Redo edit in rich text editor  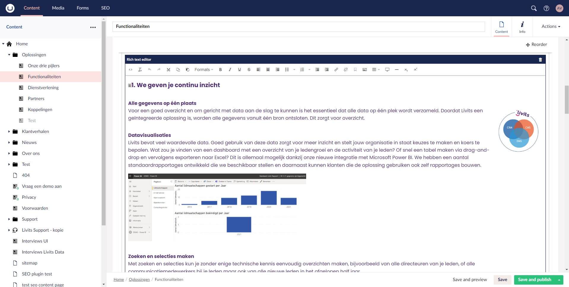click(159, 70)
